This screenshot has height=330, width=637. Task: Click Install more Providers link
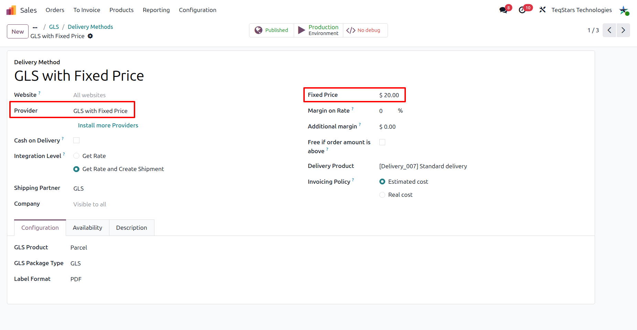[x=108, y=125]
